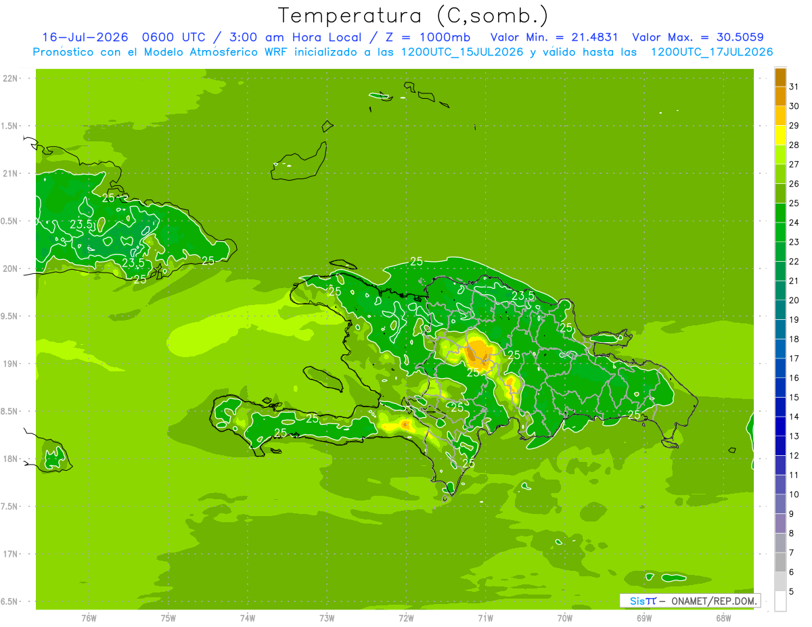Click the '17N' latitude axis label
This screenshot has height=627, width=812.
click(x=11, y=554)
